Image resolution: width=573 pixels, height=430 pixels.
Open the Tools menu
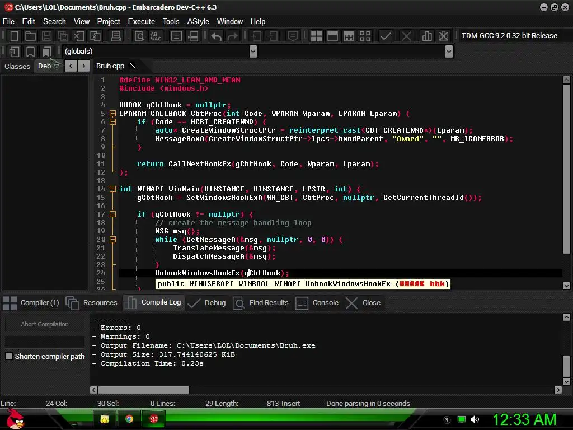tap(171, 22)
